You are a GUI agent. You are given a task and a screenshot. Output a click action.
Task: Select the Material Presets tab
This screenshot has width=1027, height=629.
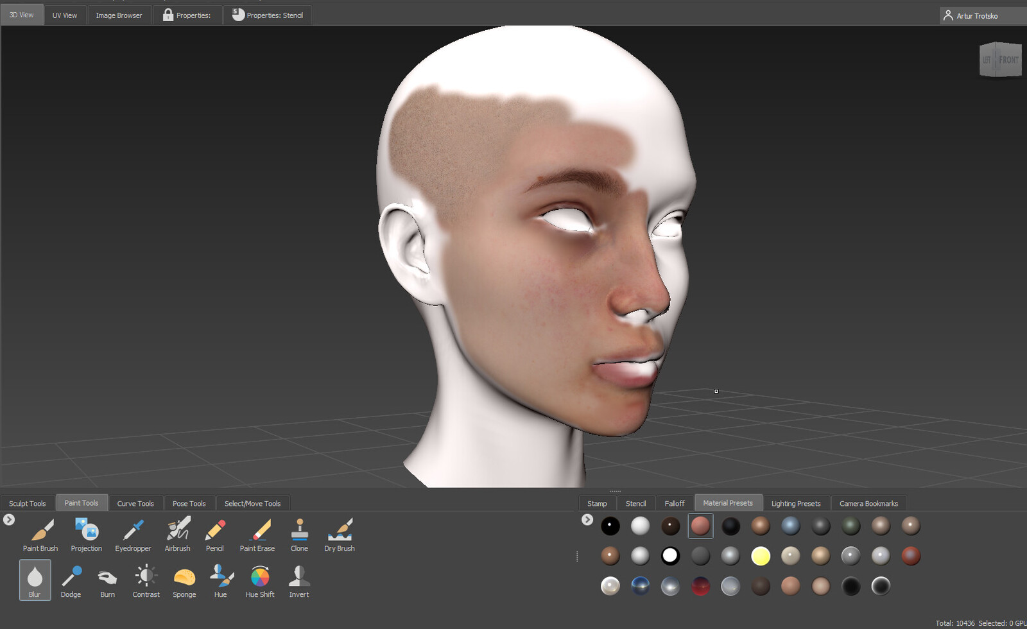[728, 503]
